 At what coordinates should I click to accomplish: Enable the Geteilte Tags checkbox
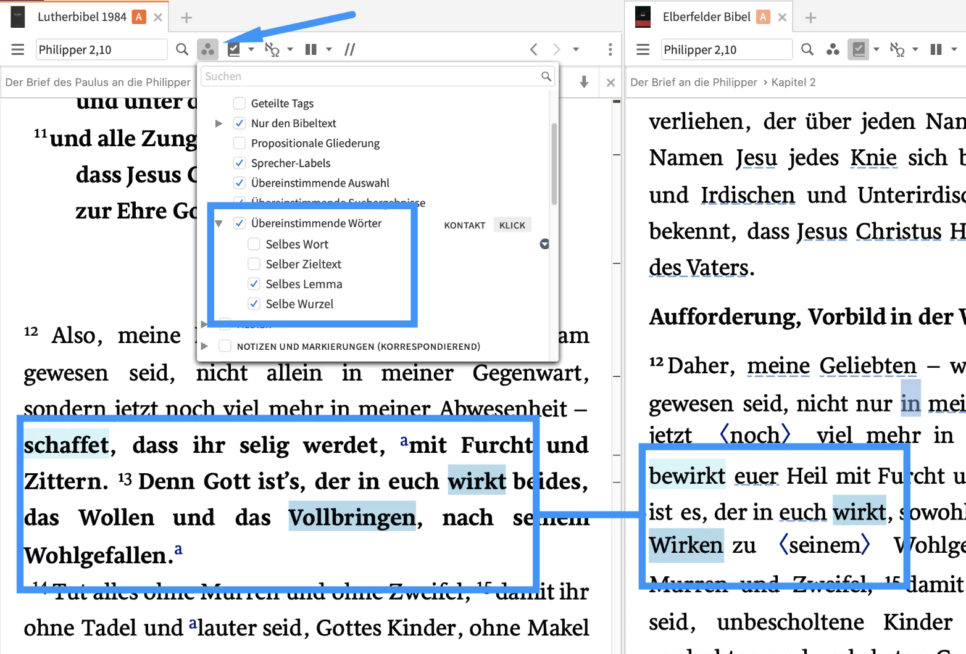pos(239,103)
